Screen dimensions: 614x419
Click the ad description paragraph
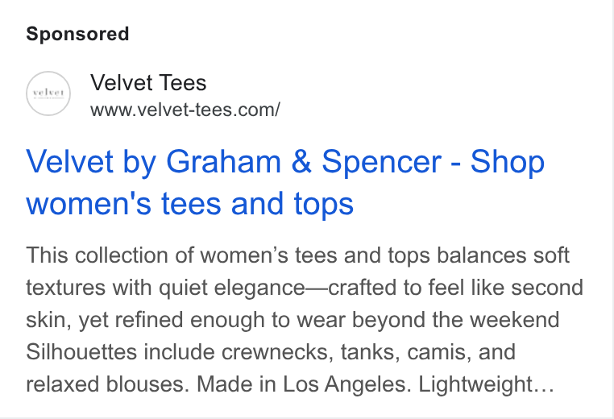[x=305, y=320]
